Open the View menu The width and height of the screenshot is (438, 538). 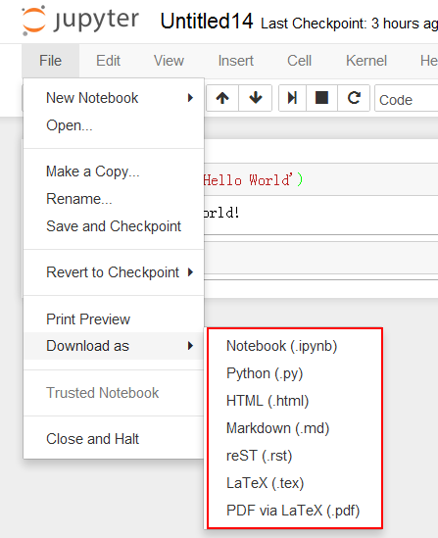pyautogui.click(x=169, y=61)
